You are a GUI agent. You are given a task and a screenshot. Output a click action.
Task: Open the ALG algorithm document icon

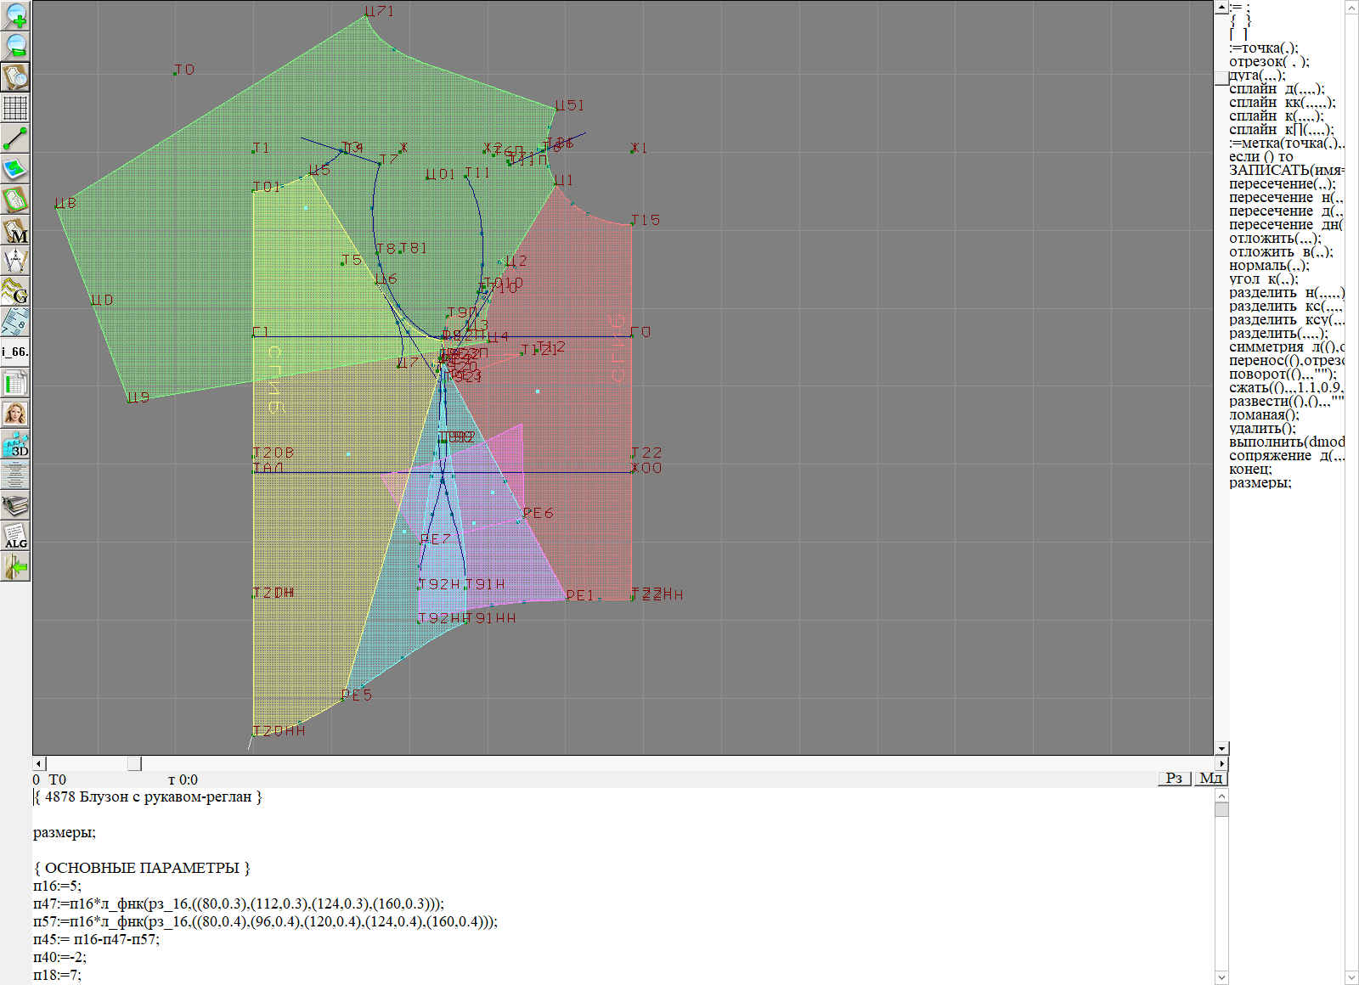coord(15,536)
